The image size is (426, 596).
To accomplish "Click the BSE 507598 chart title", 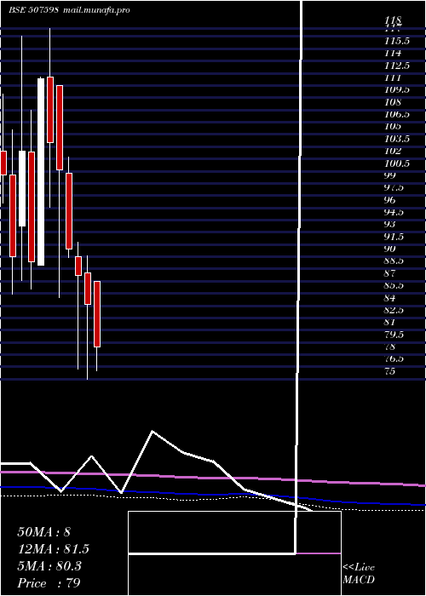I will [x=33, y=10].
